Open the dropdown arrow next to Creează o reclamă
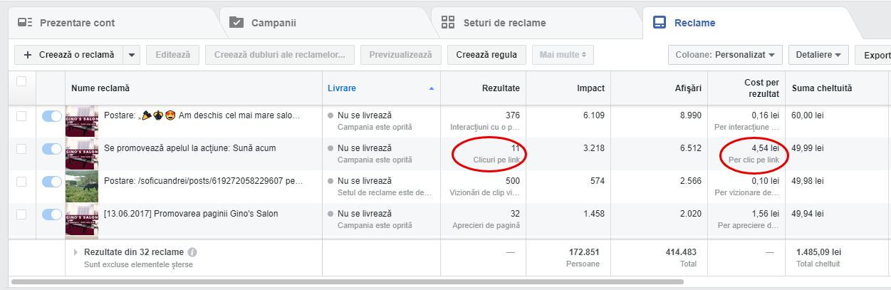 pos(131,55)
